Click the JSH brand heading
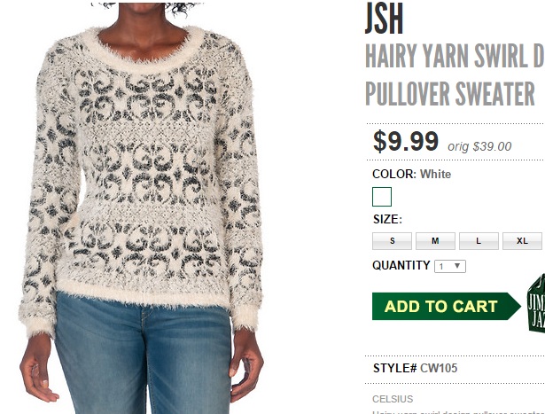The height and width of the screenshot is (414, 545). [384, 18]
